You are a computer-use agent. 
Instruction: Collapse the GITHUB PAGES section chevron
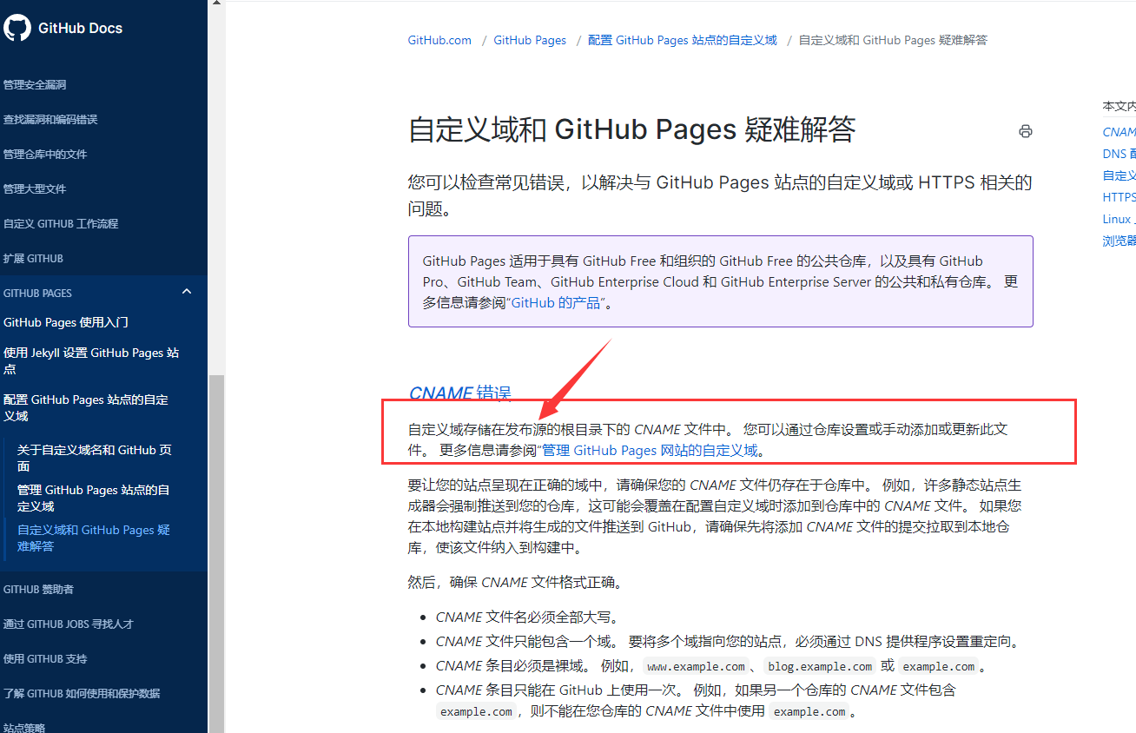pyautogui.click(x=187, y=292)
